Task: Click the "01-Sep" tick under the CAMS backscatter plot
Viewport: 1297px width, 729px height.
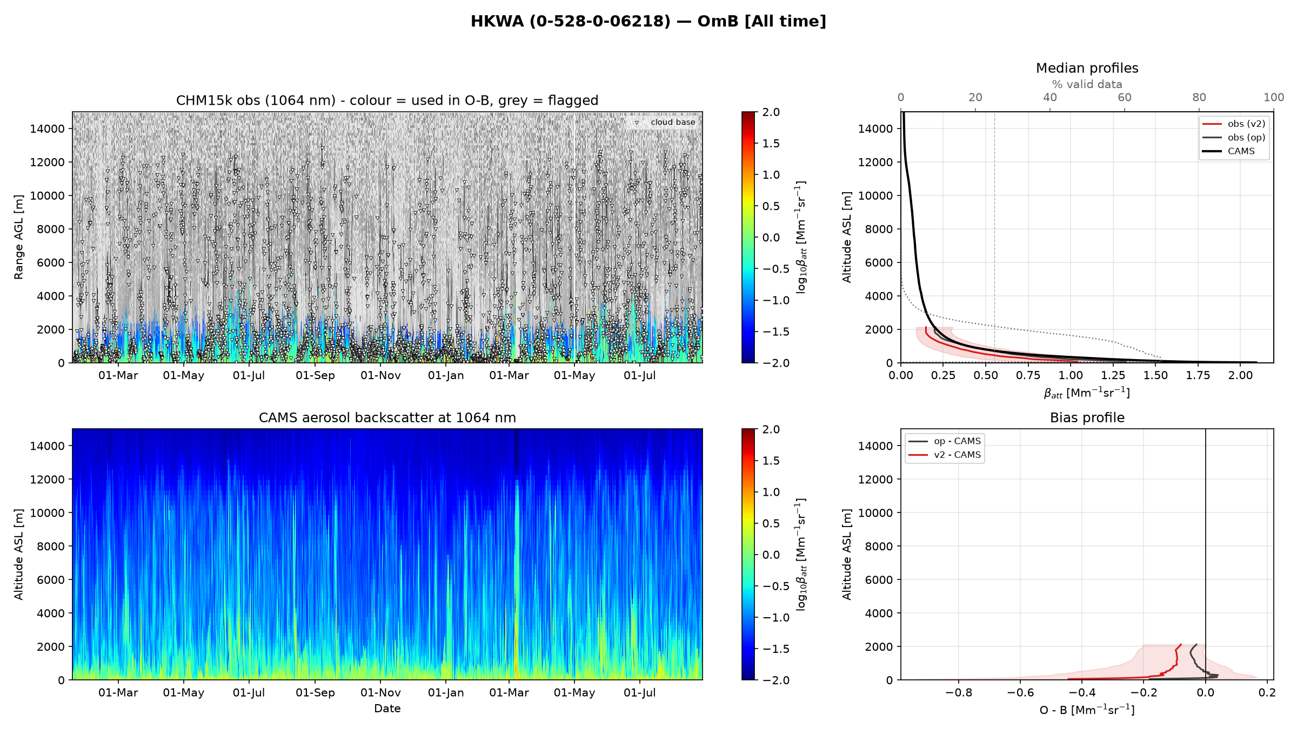Action: [x=315, y=692]
